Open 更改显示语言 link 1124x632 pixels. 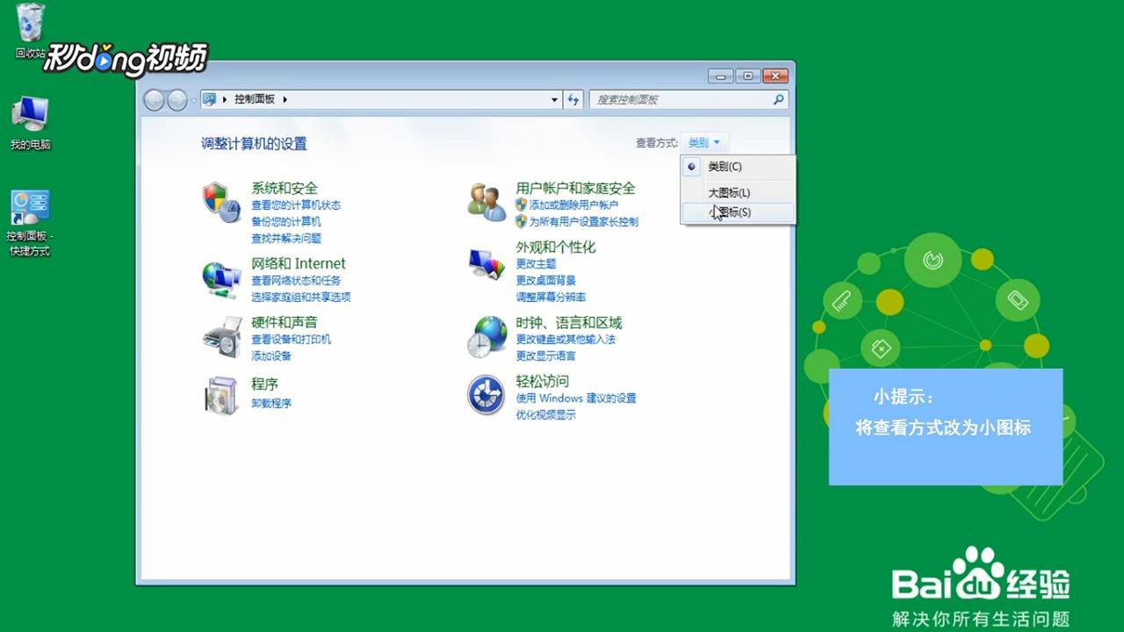tap(546, 355)
